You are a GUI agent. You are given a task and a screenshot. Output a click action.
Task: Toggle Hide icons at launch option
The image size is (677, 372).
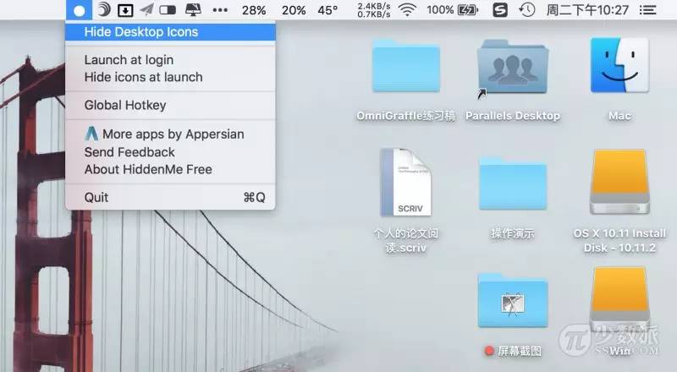tap(143, 77)
